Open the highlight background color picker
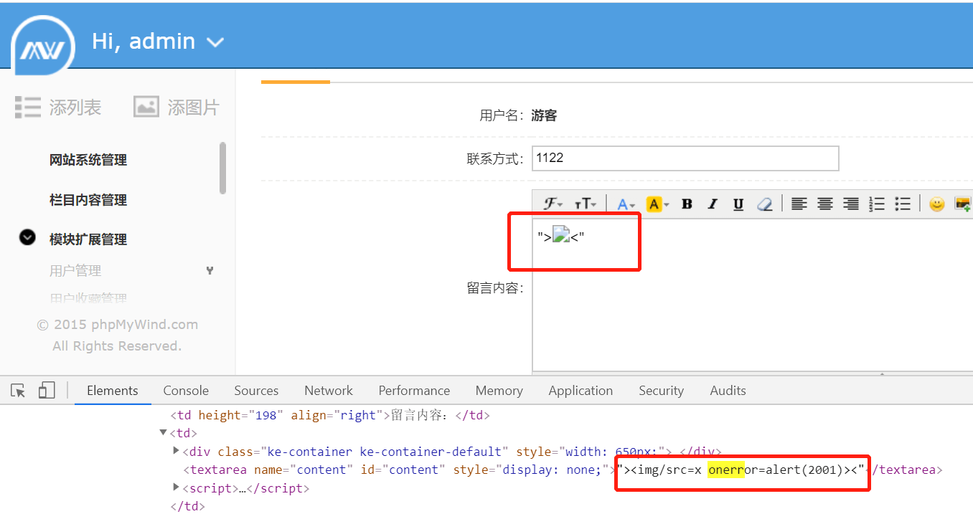The height and width of the screenshot is (519, 973). click(x=657, y=204)
